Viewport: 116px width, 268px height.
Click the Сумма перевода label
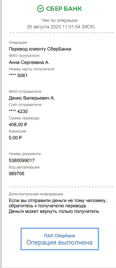24,118
